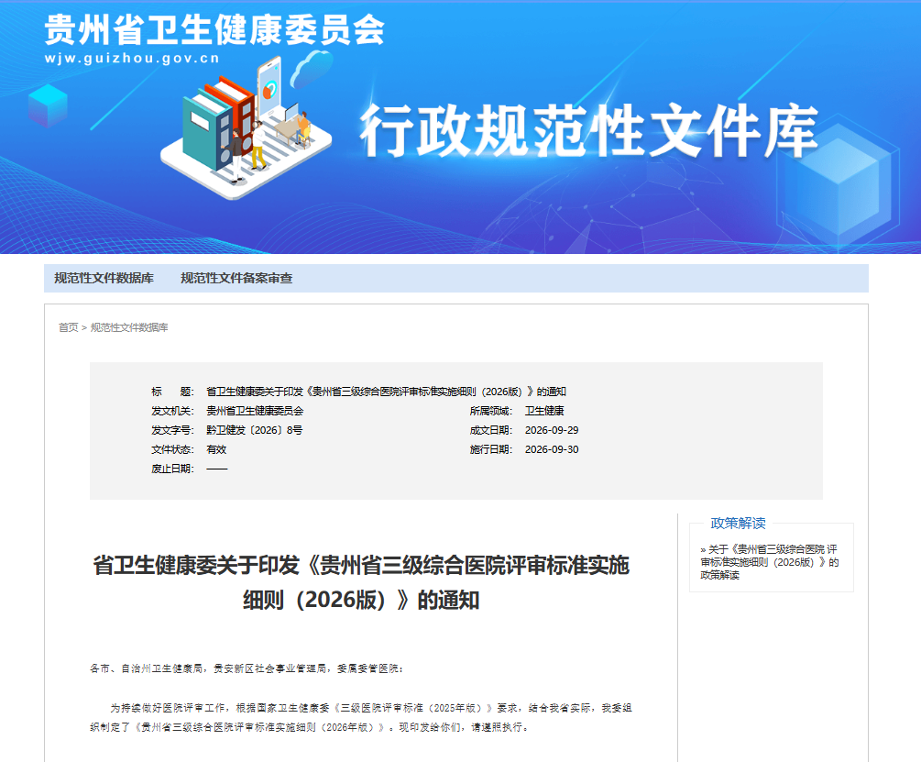Image resolution: width=921 pixels, height=762 pixels.
Task: Click the 废止日期 dash value
Action: pyautogui.click(x=217, y=469)
